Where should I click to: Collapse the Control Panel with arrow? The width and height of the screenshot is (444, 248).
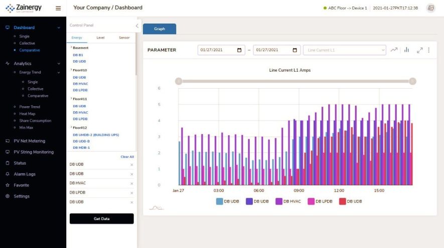[137, 26]
